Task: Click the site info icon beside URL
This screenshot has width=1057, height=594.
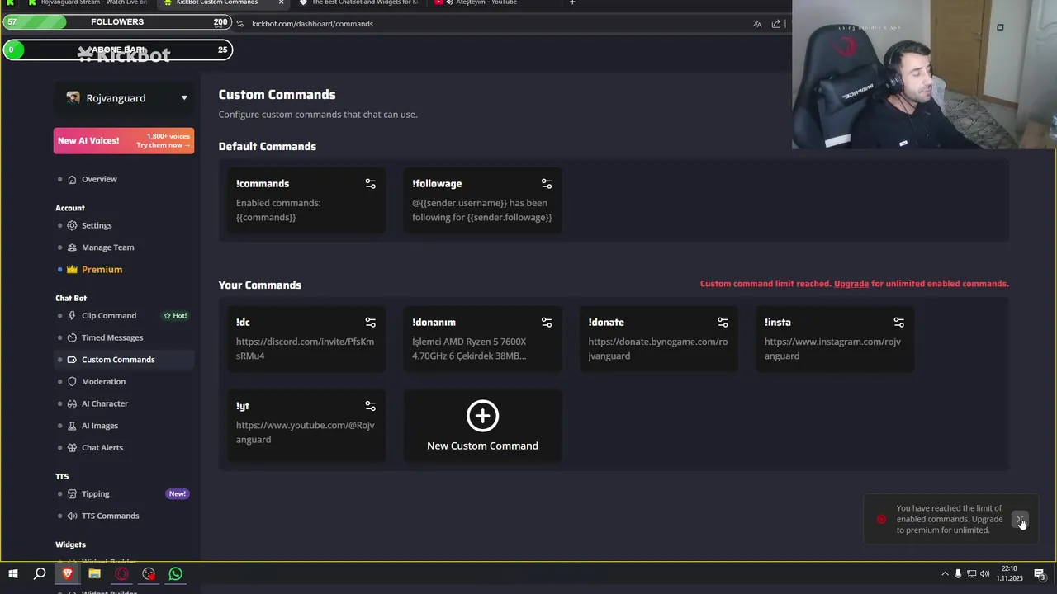Action: click(239, 24)
